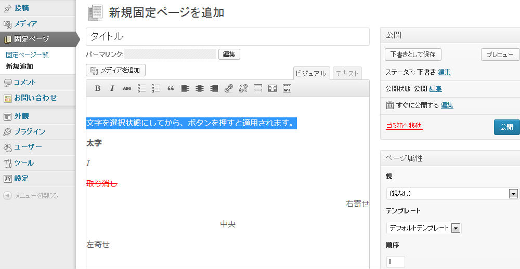Show the kitchen sink toolbar row

(287, 88)
